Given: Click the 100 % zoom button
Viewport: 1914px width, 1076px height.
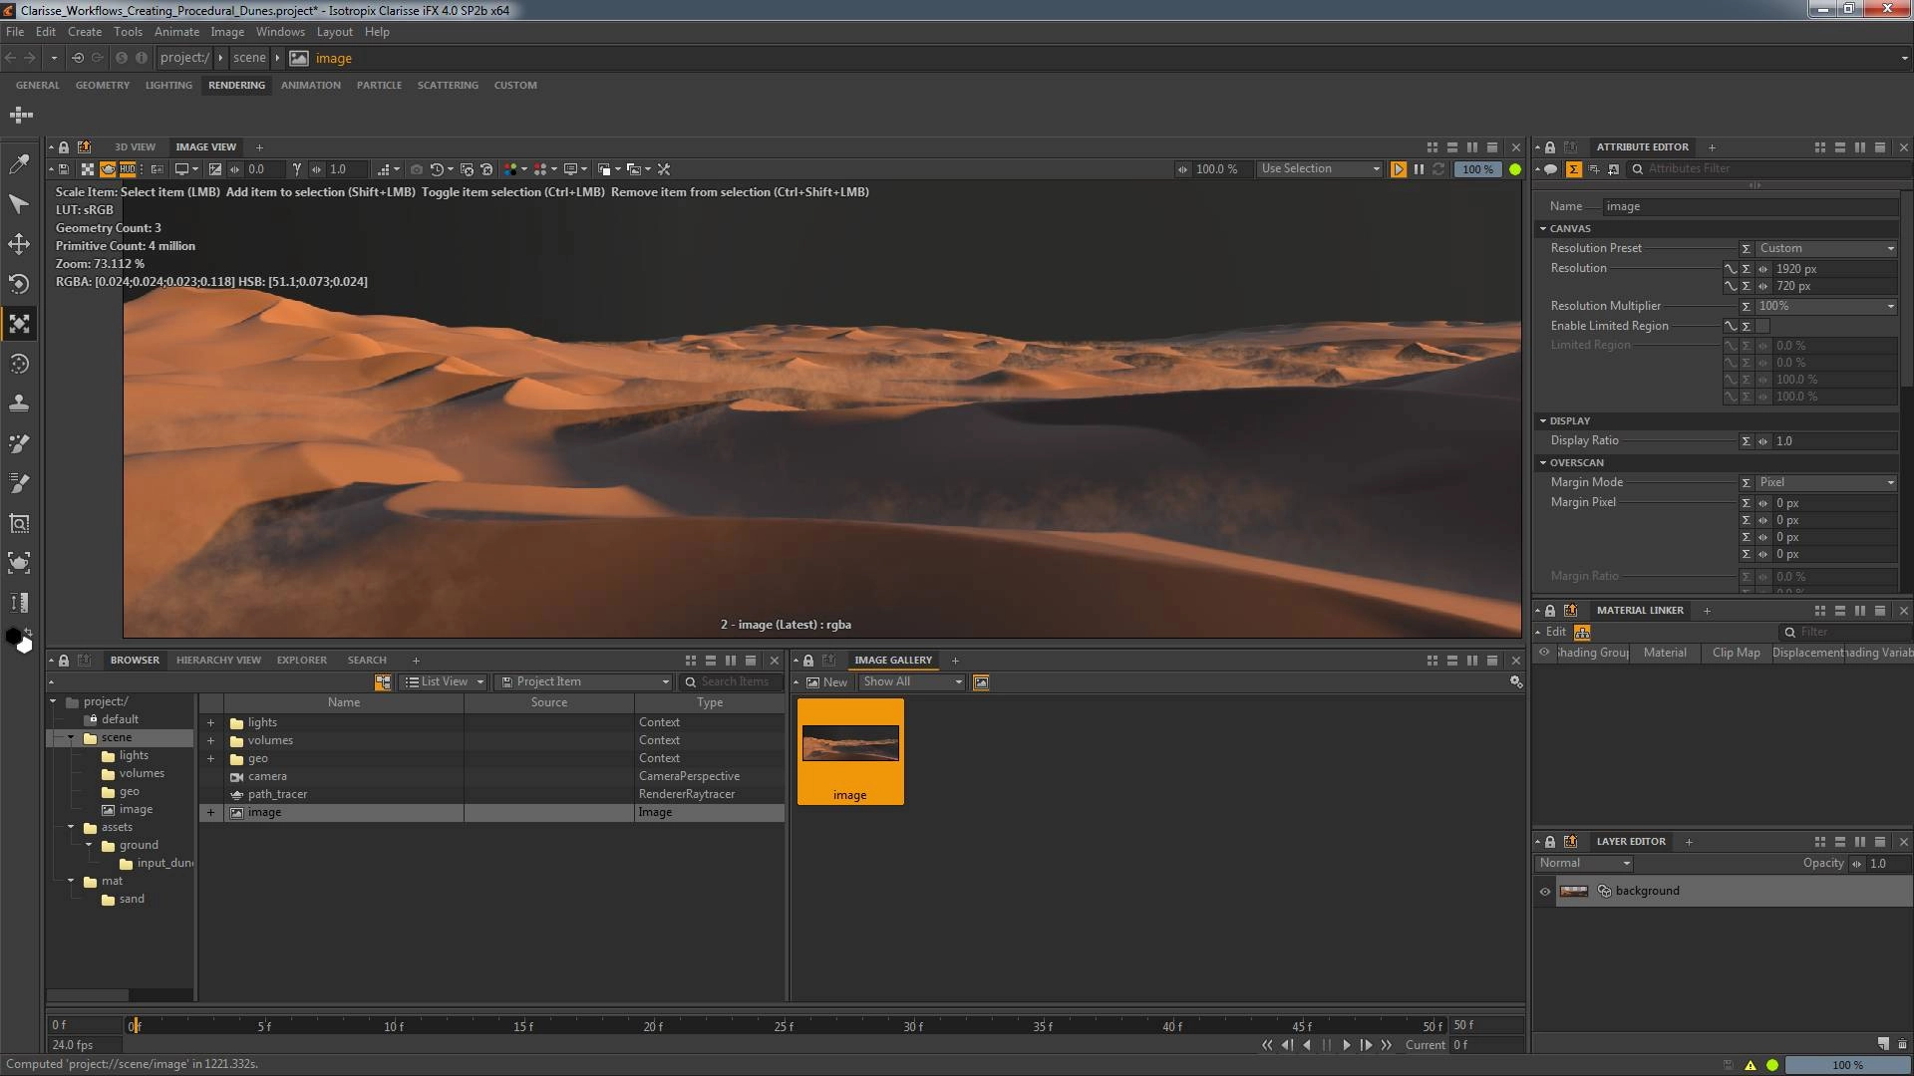Looking at the screenshot, I should click(1477, 169).
